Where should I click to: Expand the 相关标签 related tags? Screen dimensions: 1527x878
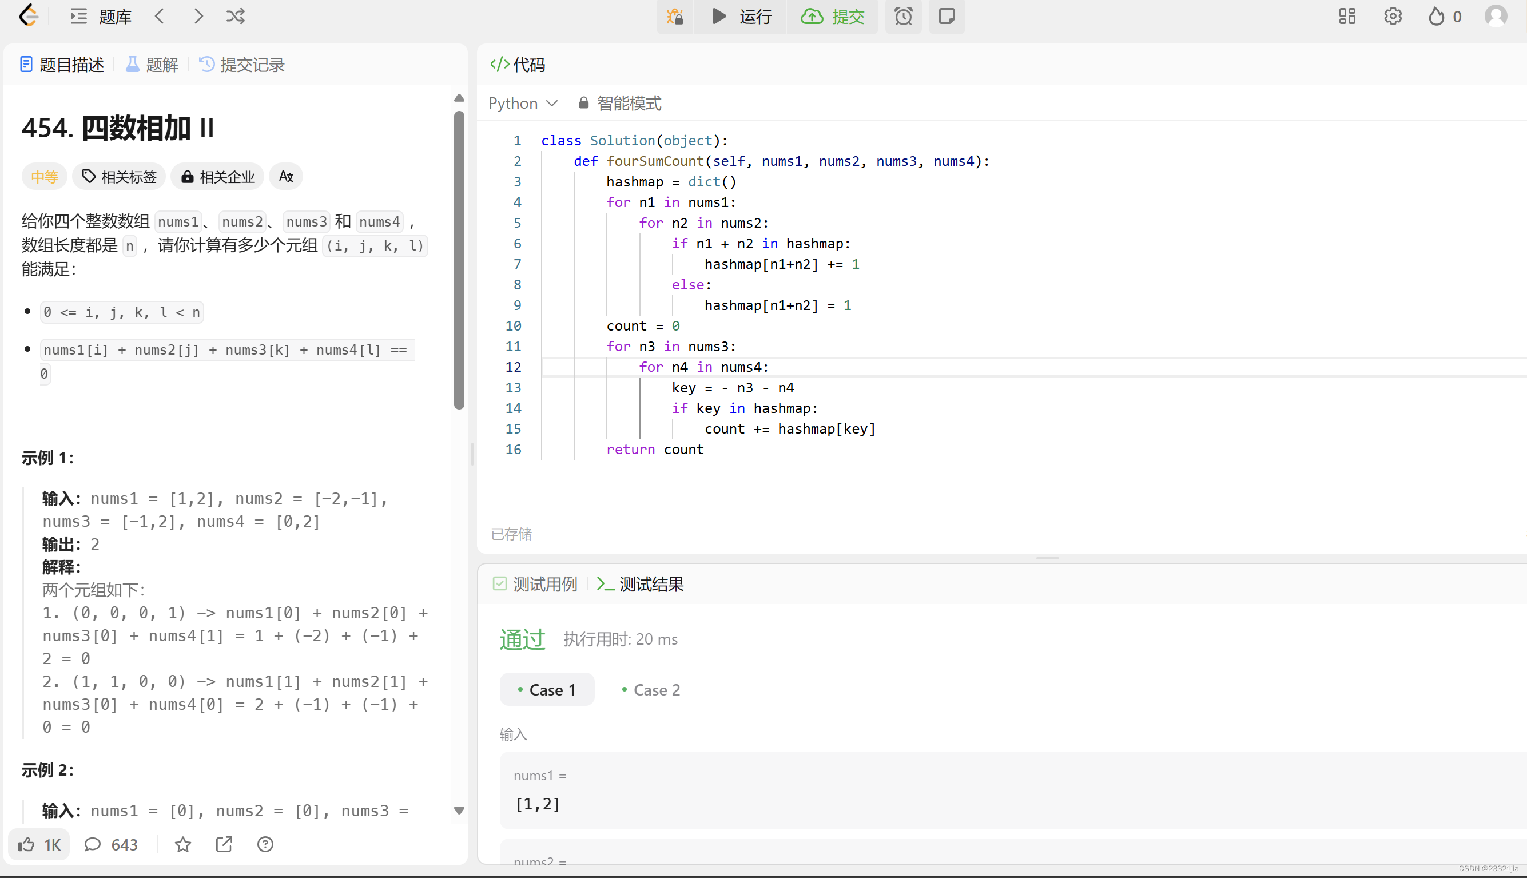coord(119,177)
